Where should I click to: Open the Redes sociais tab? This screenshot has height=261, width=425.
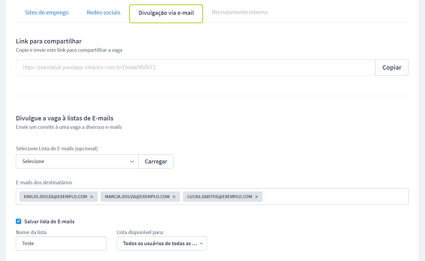point(104,13)
